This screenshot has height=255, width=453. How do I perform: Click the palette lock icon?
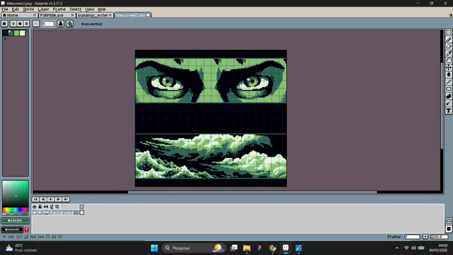tap(5, 24)
